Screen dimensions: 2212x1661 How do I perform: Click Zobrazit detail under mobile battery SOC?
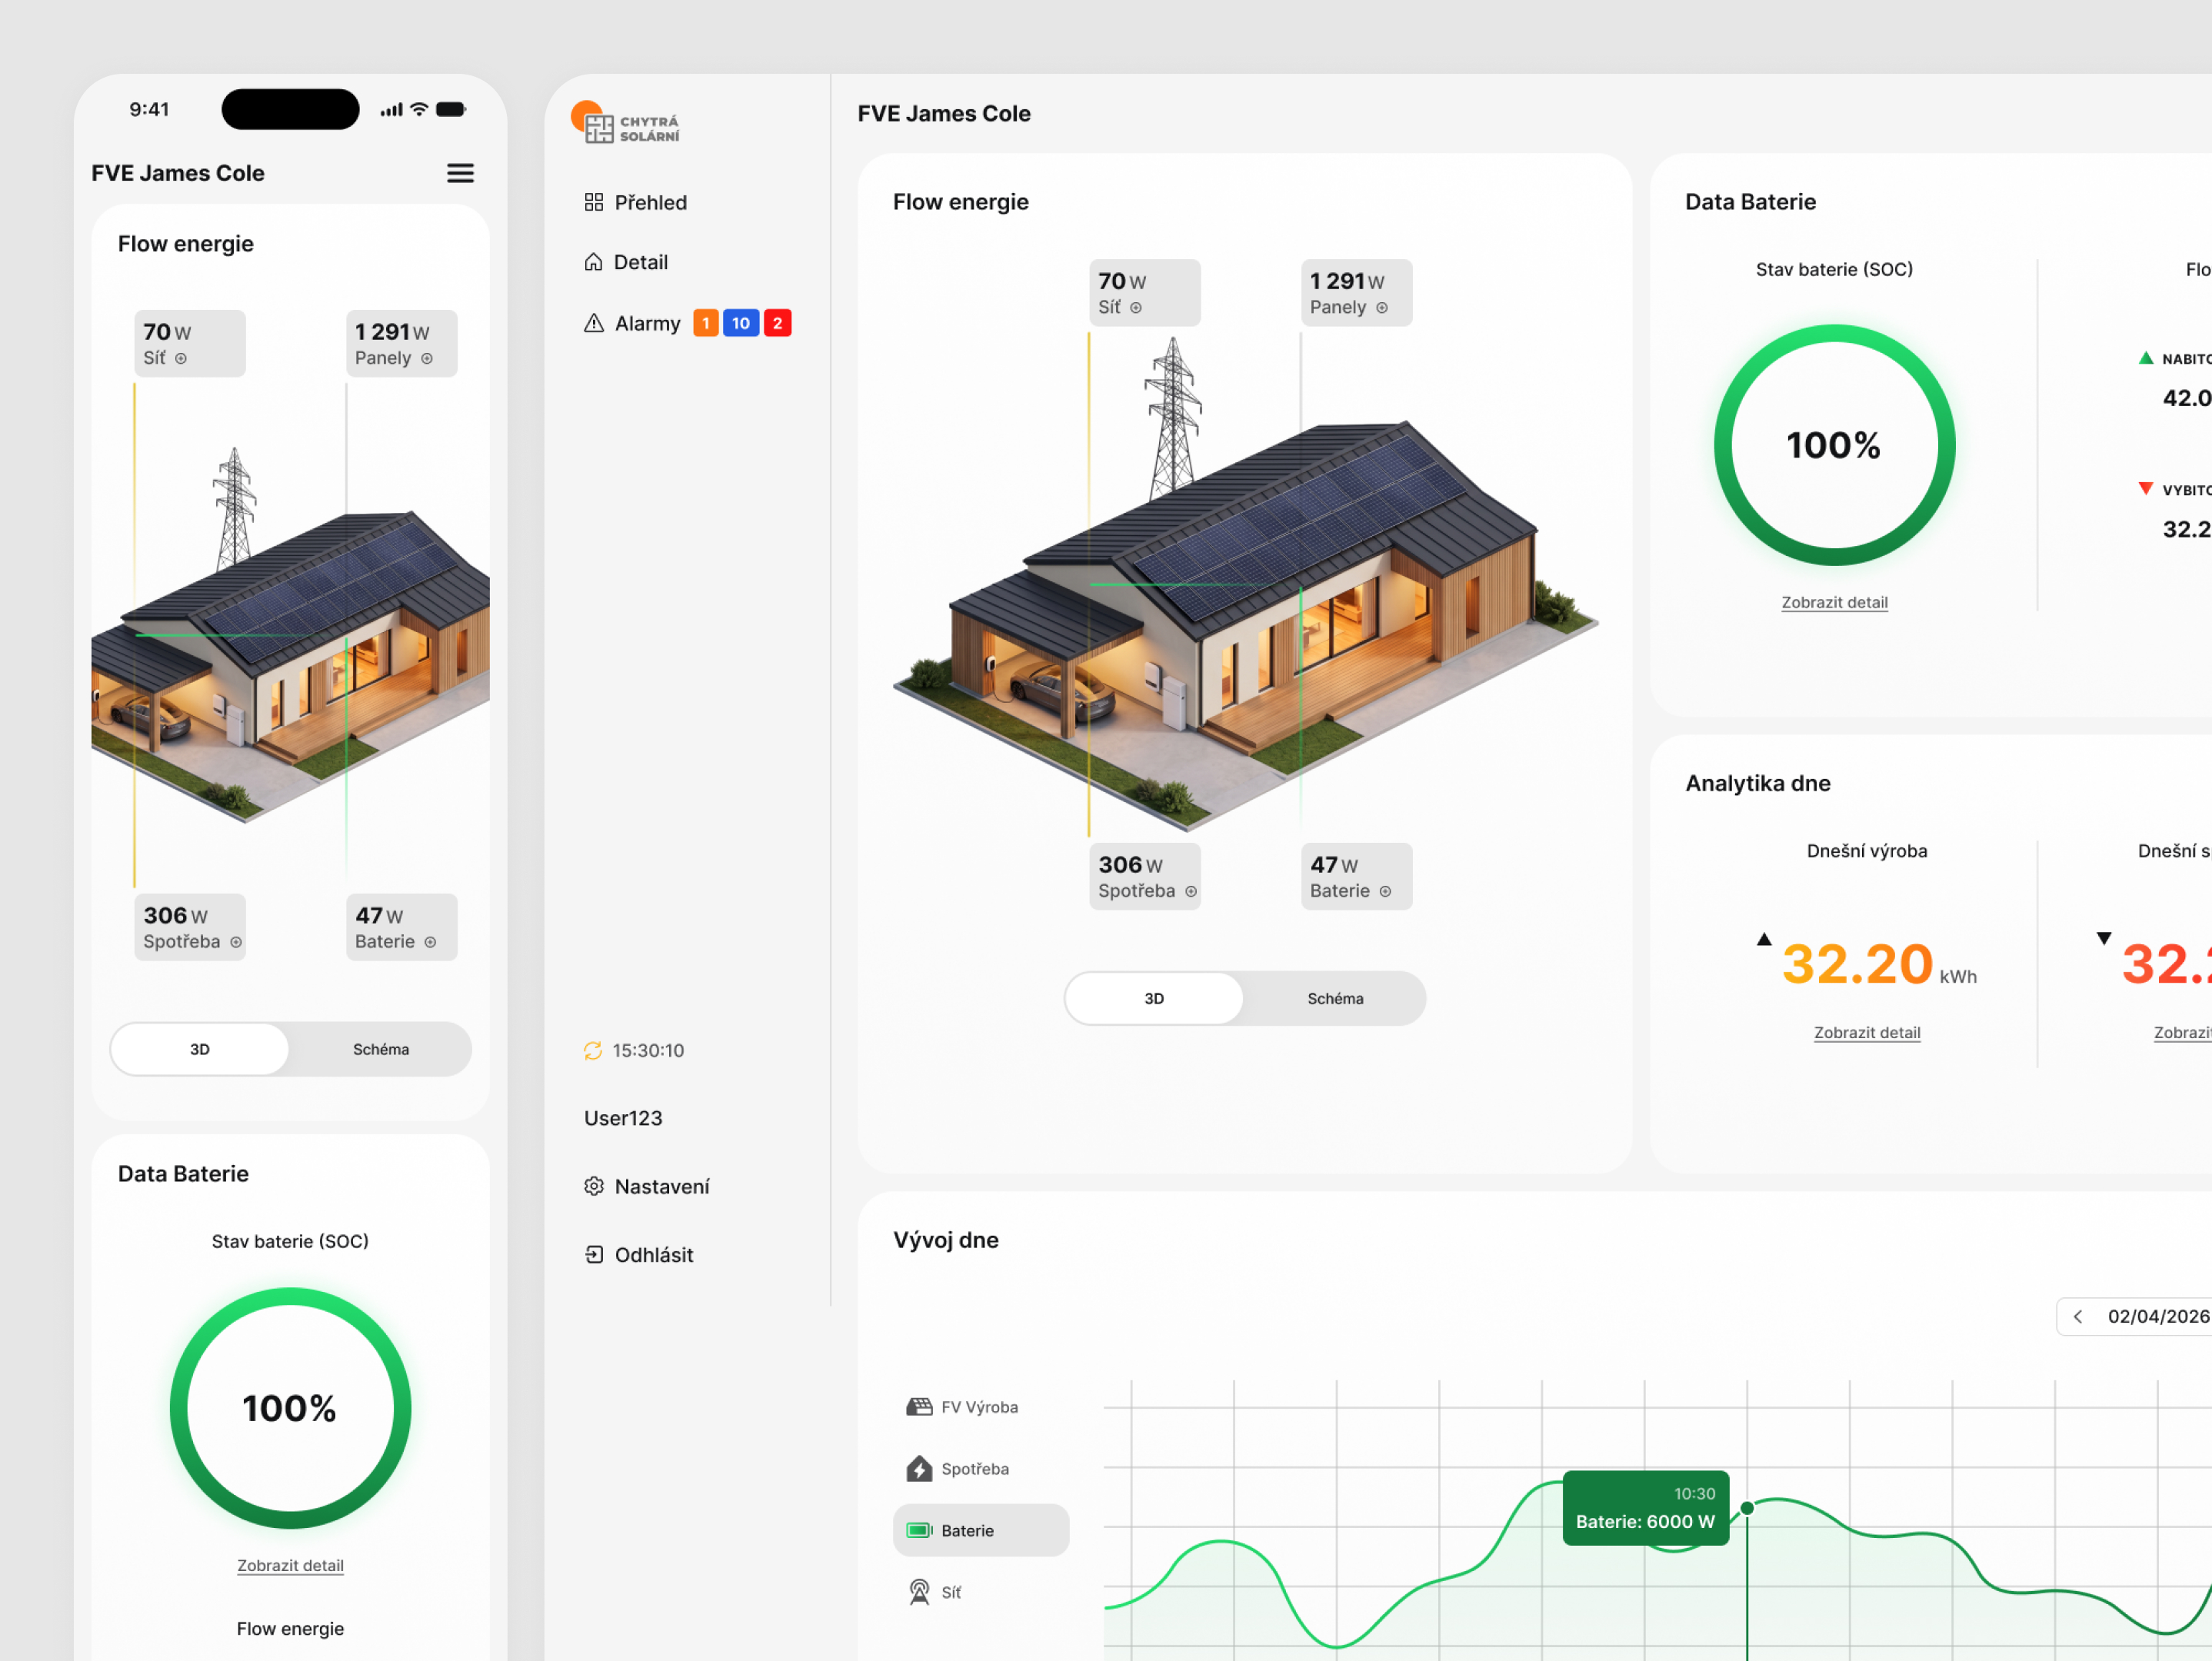tap(290, 1565)
